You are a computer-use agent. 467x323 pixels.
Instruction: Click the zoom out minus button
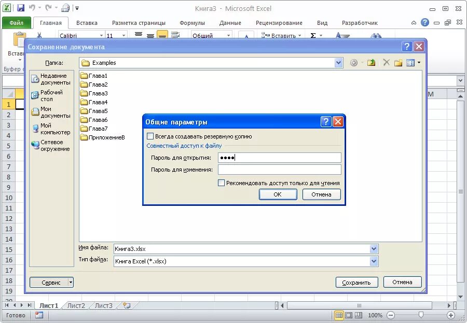click(391, 315)
